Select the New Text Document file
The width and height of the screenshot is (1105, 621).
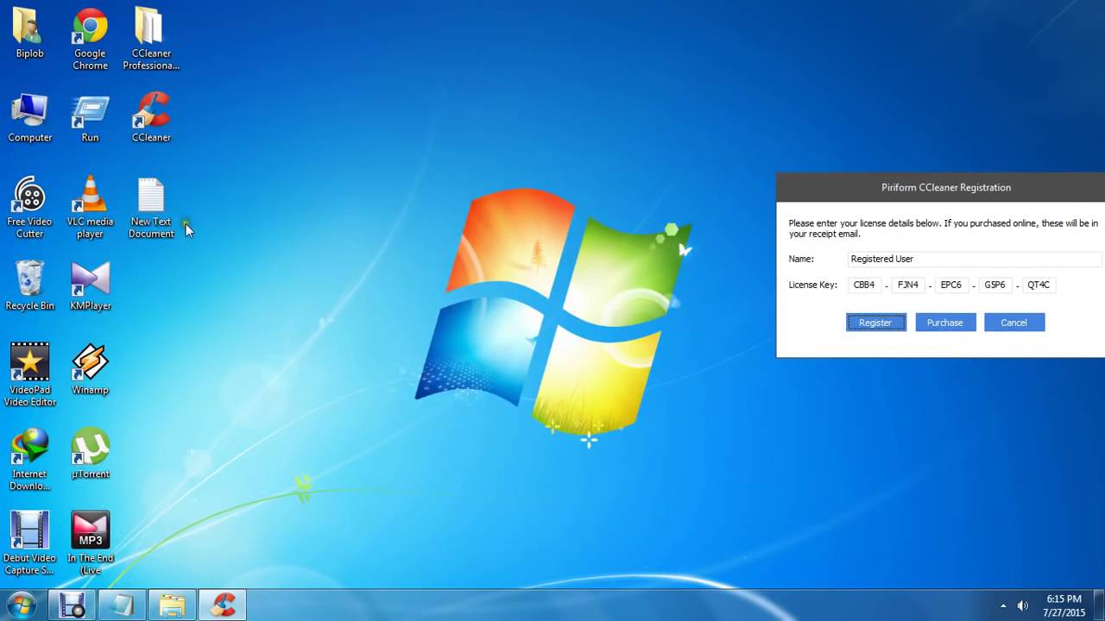click(151, 208)
